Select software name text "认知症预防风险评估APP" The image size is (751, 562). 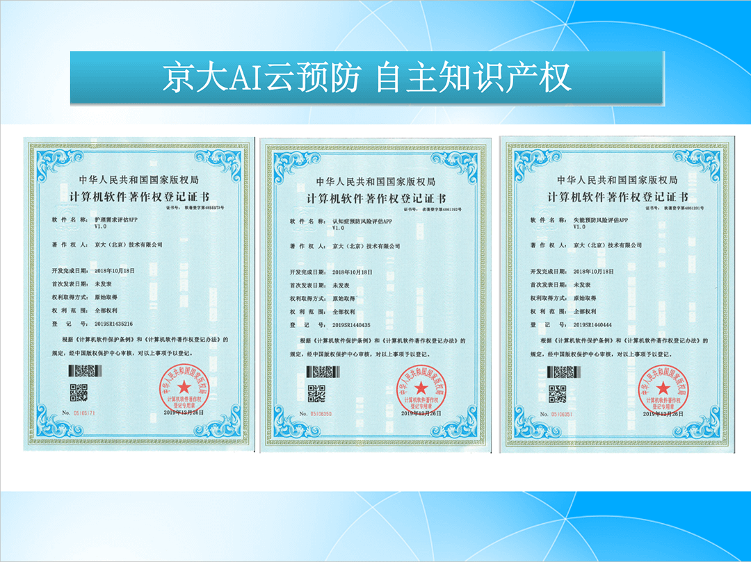click(362, 222)
